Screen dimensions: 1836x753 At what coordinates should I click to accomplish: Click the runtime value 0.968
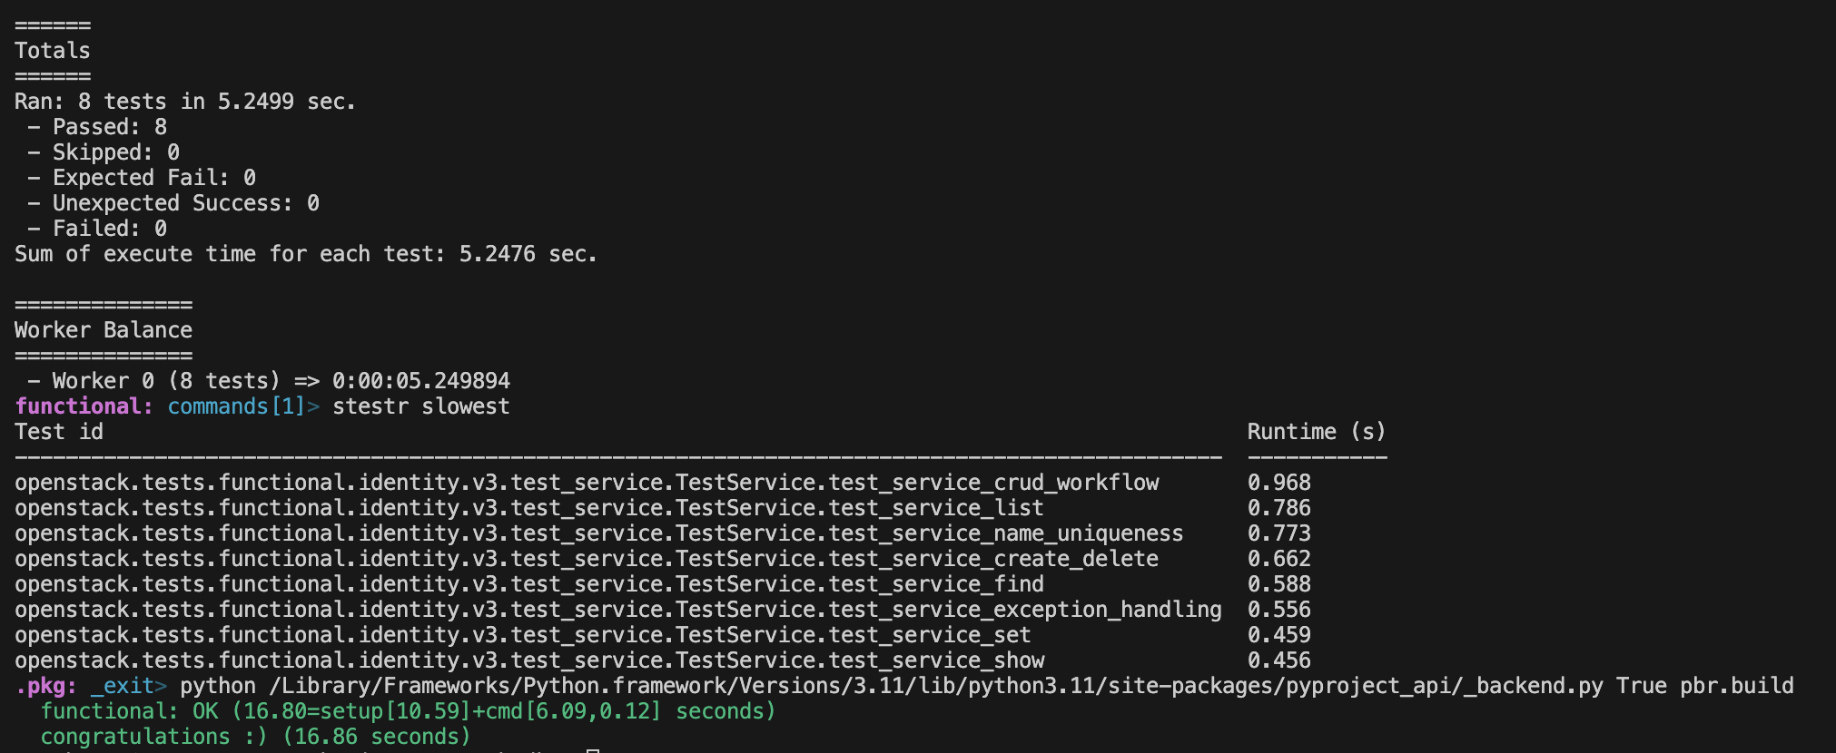(x=1278, y=483)
